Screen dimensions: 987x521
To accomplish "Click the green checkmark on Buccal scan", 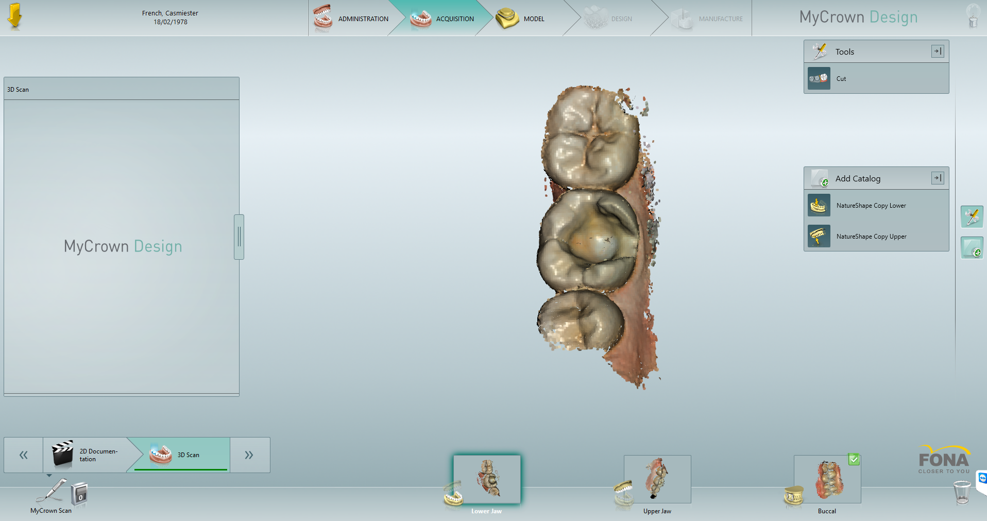I will coord(855,458).
